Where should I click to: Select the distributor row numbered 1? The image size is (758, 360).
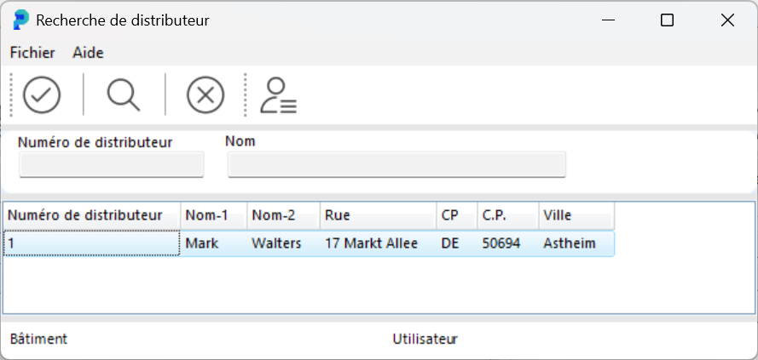[91, 243]
